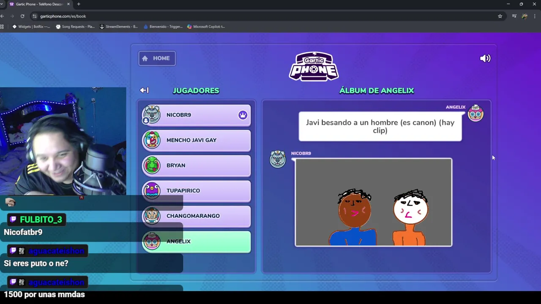This screenshot has width=541, height=304.
Task: Click the prompt bubble "Javi besando a un hombre"
Action: pos(380,126)
